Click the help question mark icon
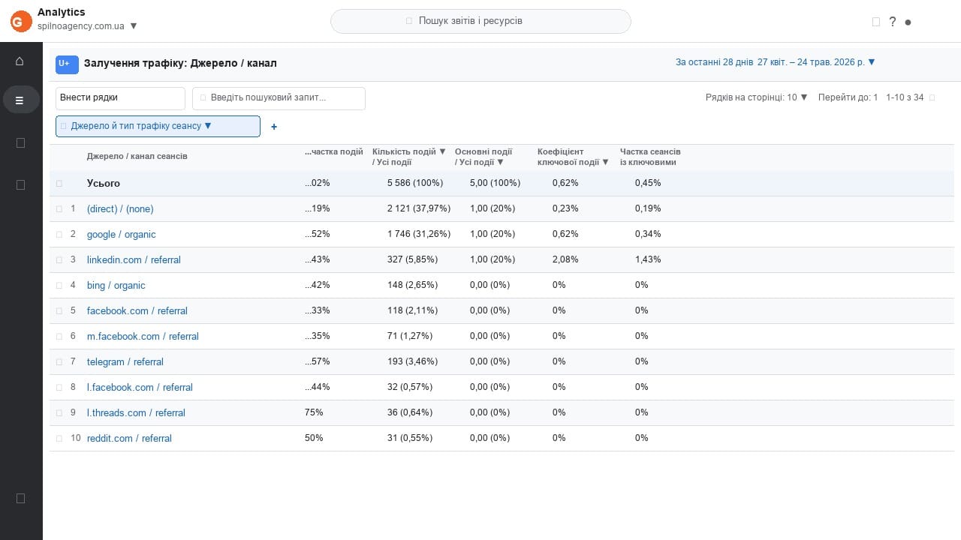Screen dimensions: 961x540 click(x=892, y=22)
